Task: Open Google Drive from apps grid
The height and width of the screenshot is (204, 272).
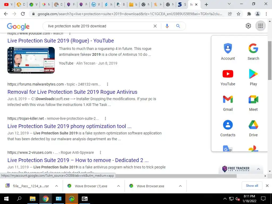Action: (x=253, y=128)
